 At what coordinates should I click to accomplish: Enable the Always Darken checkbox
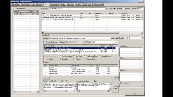(x=100, y=56)
